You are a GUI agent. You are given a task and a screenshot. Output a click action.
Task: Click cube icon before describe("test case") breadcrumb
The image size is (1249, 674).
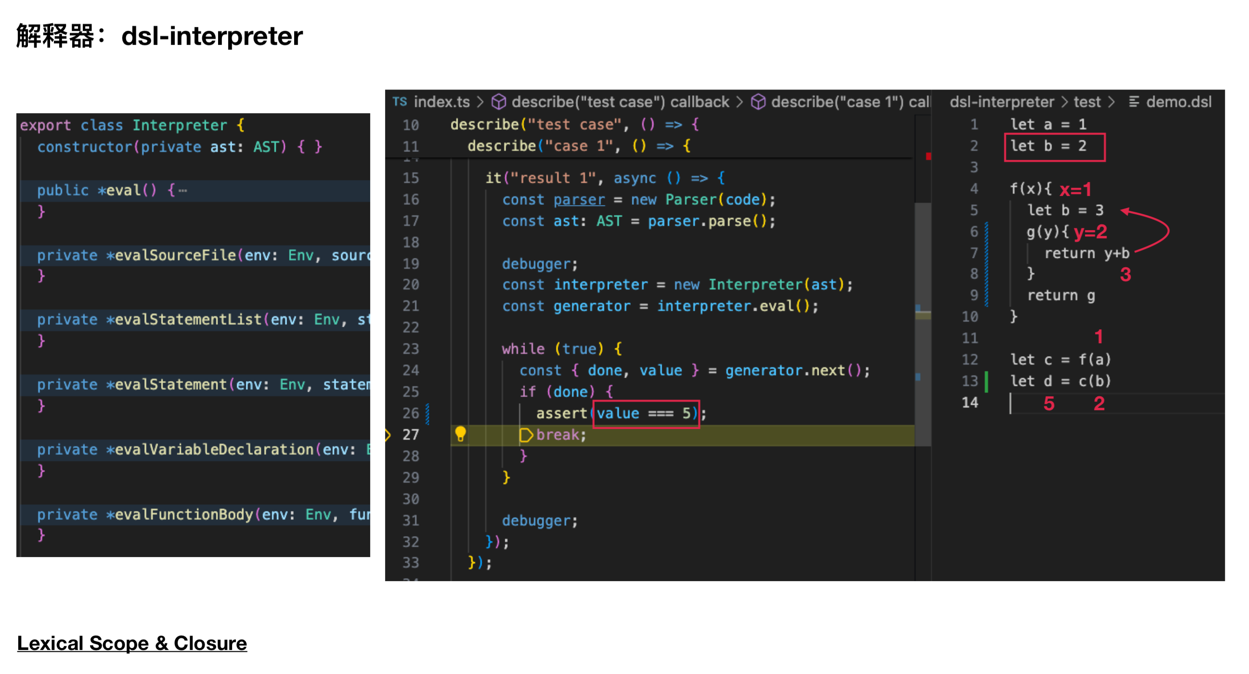coord(498,102)
